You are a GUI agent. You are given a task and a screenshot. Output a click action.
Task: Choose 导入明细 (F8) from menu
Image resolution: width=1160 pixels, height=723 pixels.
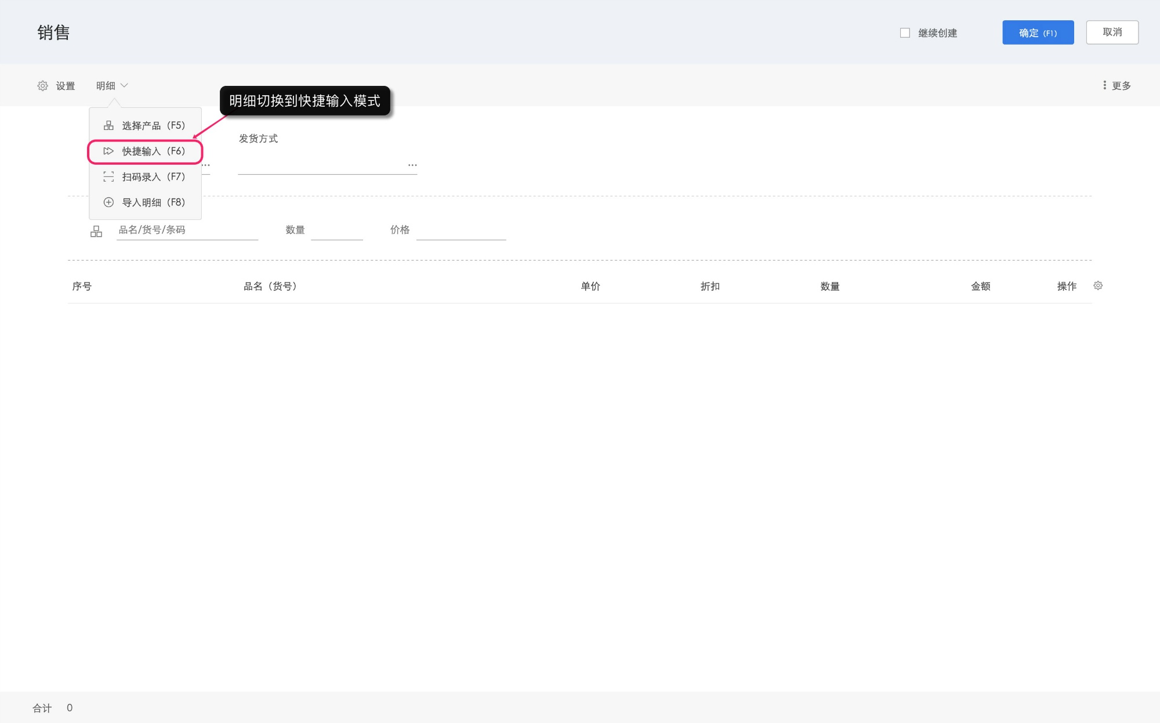point(153,203)
